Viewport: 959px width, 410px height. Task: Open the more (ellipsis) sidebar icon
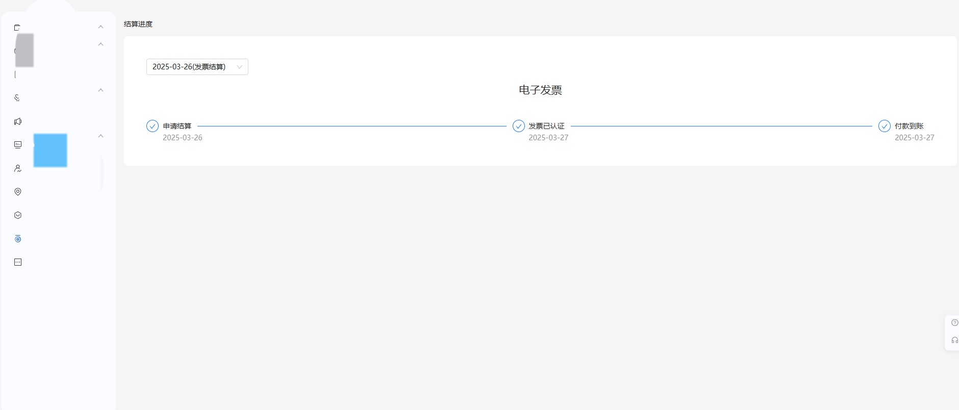18,262
